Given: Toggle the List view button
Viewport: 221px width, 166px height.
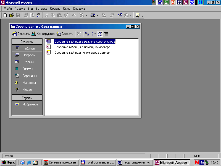Looking at the screenshot, I should pos(100,34).
